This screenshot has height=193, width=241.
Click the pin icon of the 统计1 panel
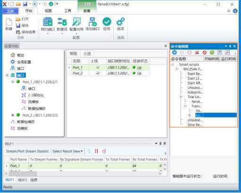click(160, 143)
